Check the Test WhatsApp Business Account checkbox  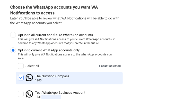pos(21,94)
